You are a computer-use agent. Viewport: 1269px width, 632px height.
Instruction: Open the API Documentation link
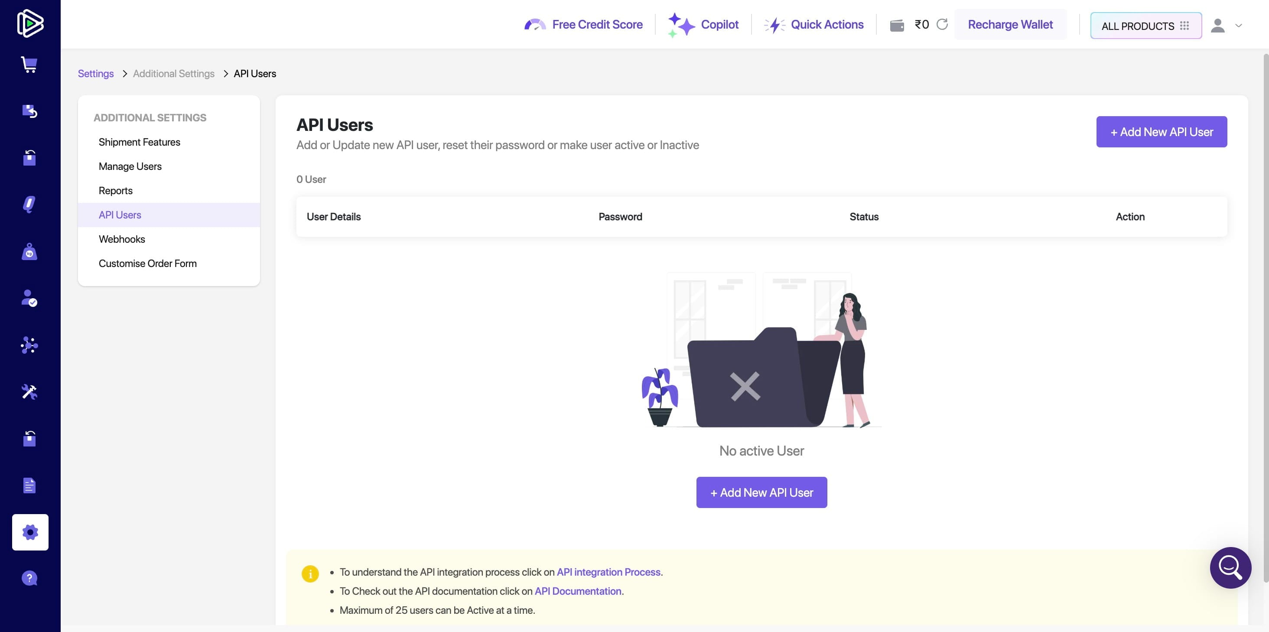[577, 591]
